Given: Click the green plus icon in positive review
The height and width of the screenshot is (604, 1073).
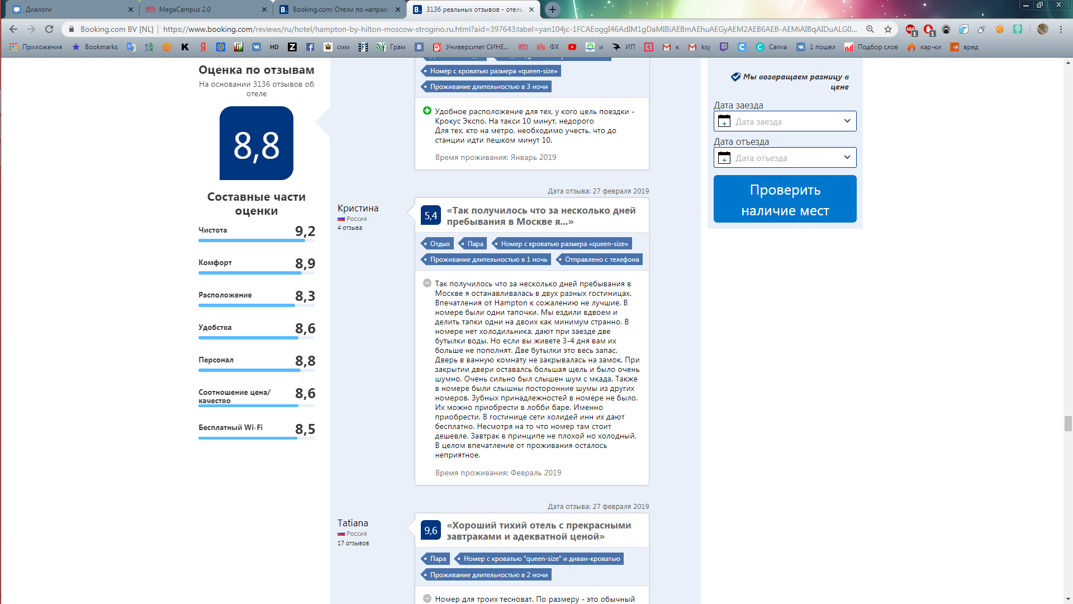Looking at the screenshot, I should [x=428, y=111].
